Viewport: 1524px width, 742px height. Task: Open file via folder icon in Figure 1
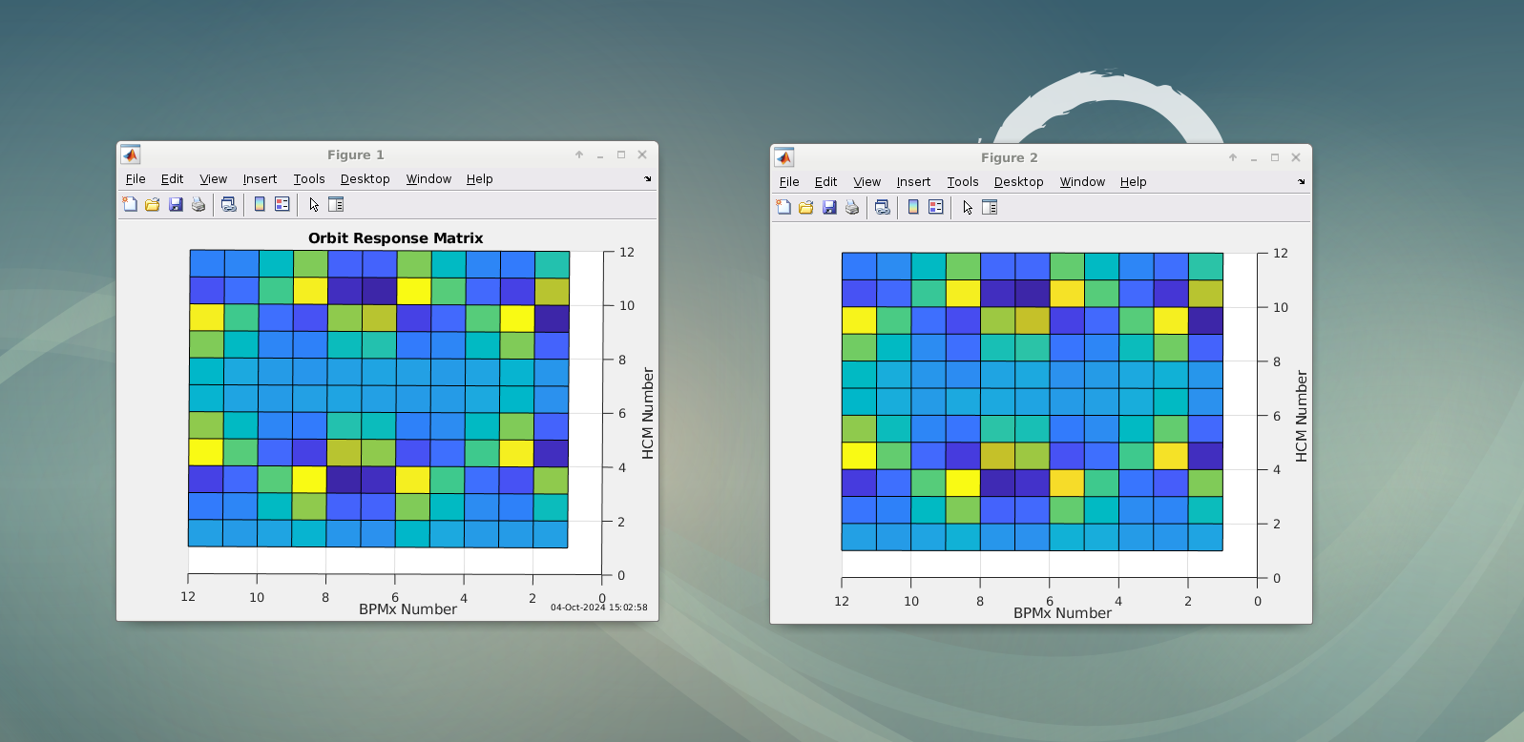[x=153, y=204]
